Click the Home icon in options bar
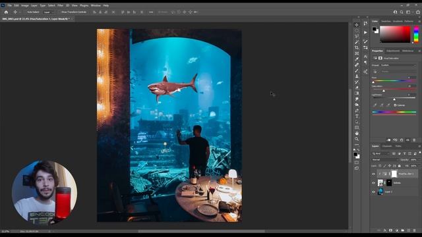422x237 pixels. 6,12
